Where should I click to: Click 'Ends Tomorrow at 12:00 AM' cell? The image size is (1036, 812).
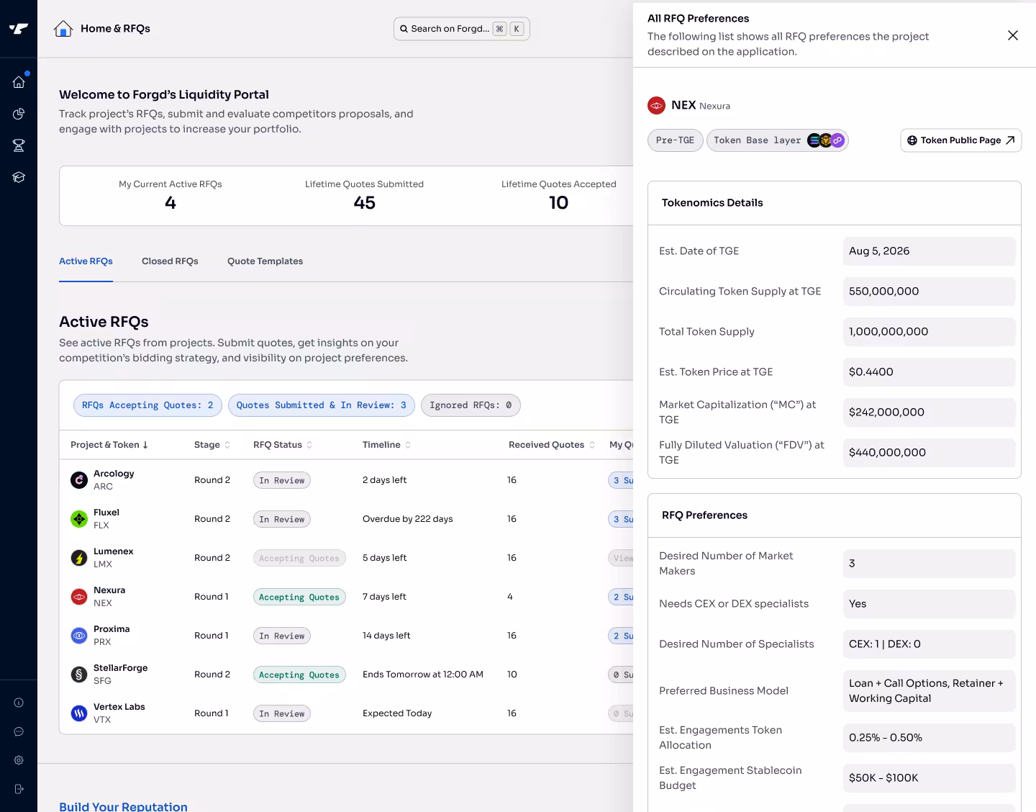(423, 675)
